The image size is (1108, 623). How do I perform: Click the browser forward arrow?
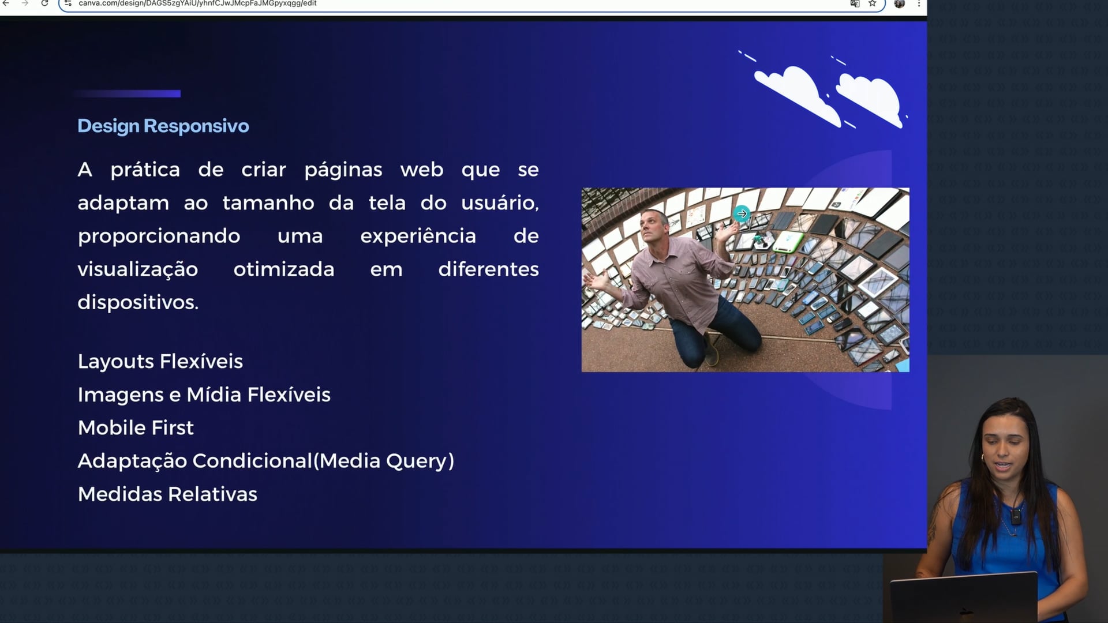(x=25, y=3)
